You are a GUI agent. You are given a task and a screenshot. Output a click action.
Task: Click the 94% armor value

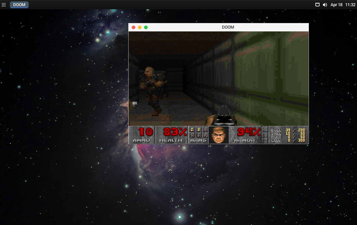249,132
